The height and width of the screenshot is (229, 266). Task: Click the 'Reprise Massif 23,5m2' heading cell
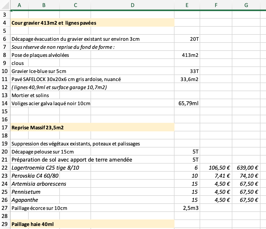coord(38,128)
